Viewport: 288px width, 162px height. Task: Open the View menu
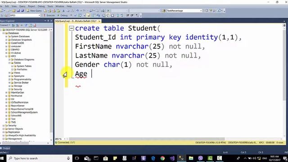[x=14, y=6]
